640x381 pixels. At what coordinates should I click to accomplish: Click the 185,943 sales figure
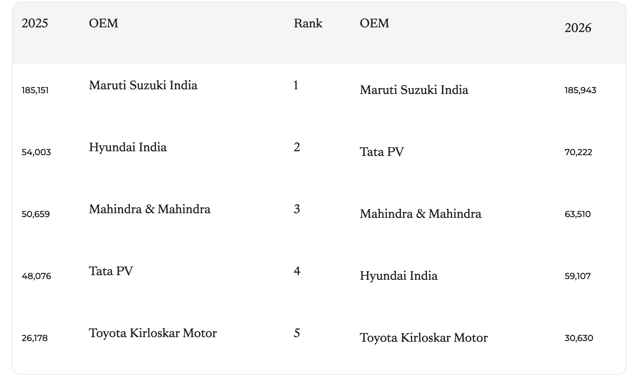[x=580, y=90]
